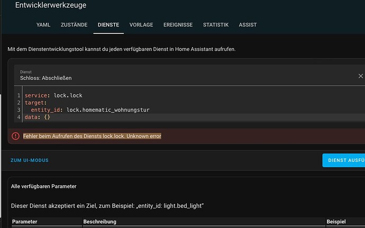Switch to the ASSIST tab
The width and height of the screenshot is (365, 228).
[248, 25]
